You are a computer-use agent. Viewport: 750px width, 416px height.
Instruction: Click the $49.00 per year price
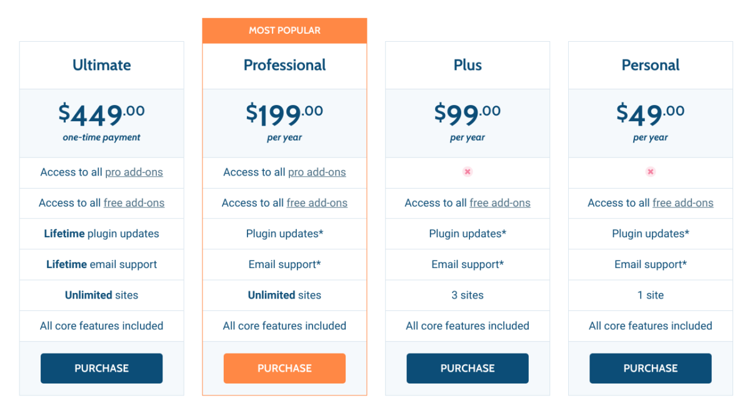click(651, 122)
